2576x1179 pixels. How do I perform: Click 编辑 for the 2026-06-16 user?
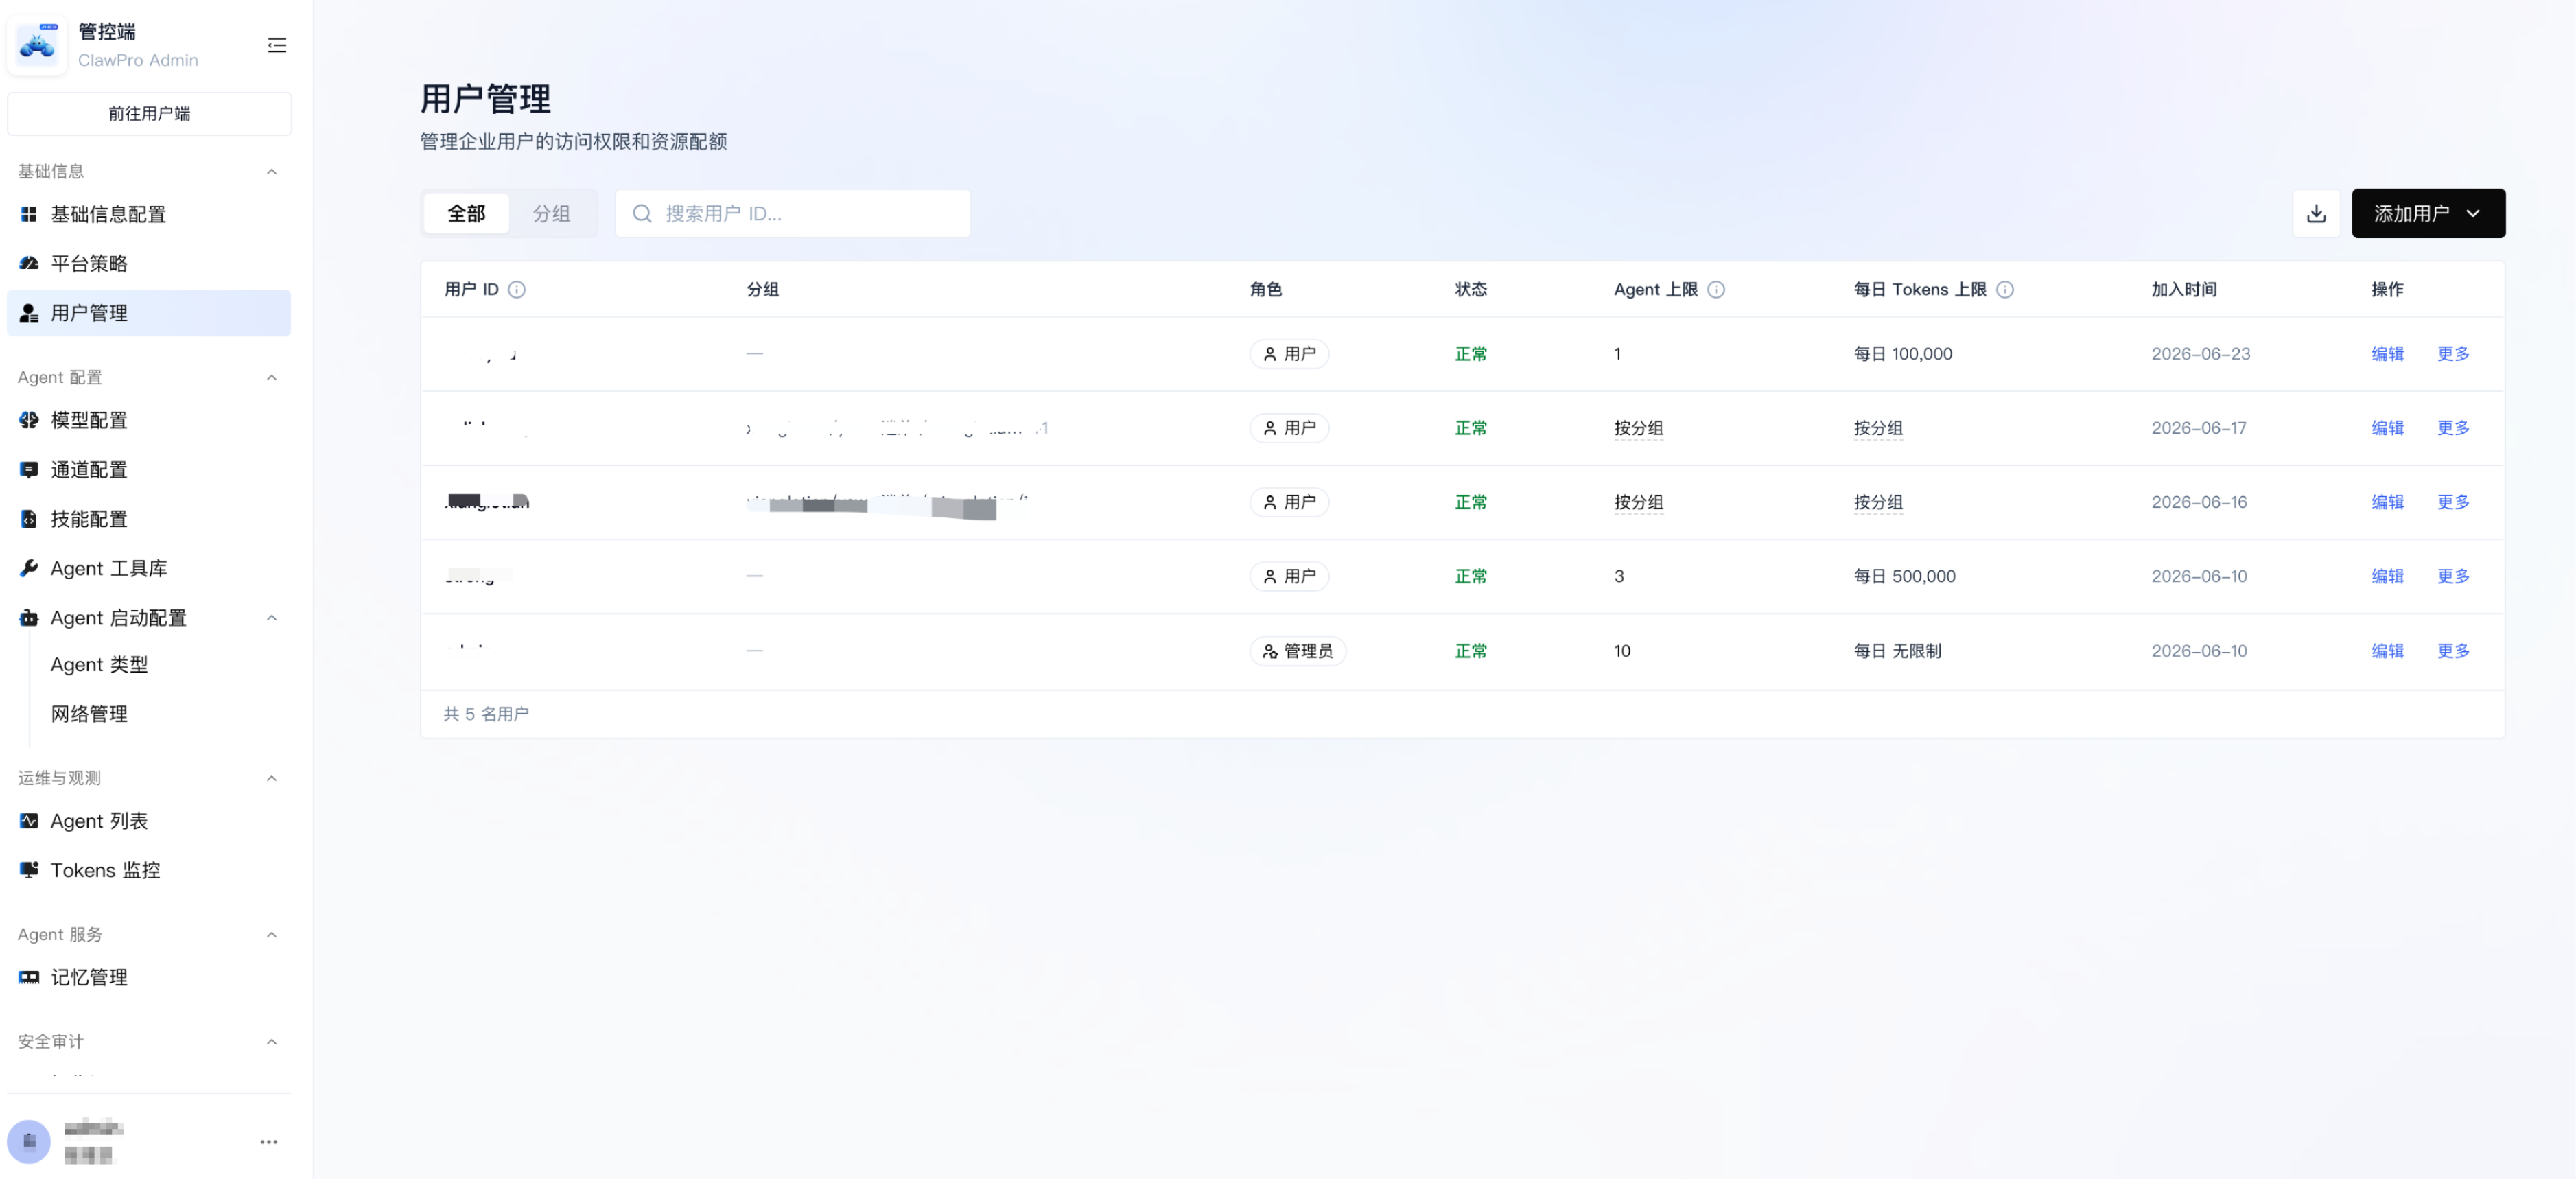[x=2387, y=502]
